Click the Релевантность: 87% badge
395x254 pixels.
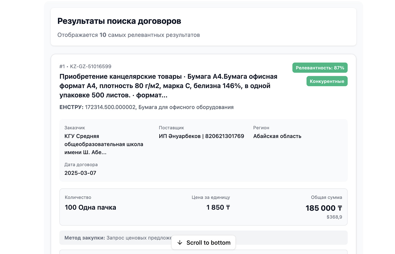320,68
